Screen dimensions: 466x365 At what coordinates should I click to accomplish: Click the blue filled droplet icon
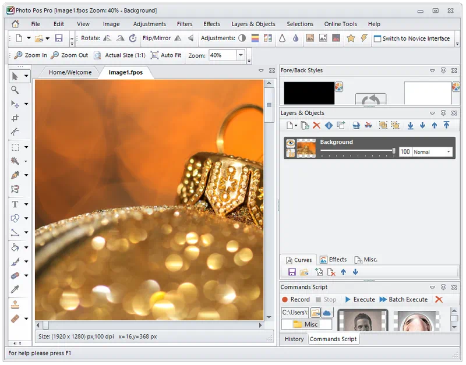295,38
